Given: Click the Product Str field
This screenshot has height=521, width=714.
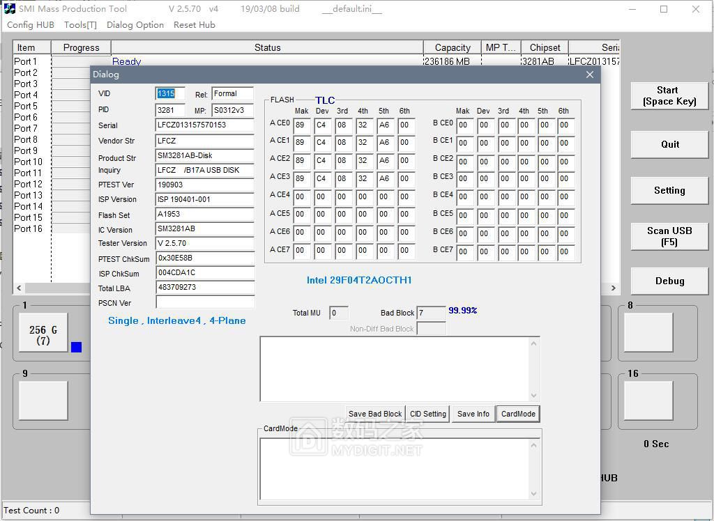Looking at the screenshot, I should (204, 155).
